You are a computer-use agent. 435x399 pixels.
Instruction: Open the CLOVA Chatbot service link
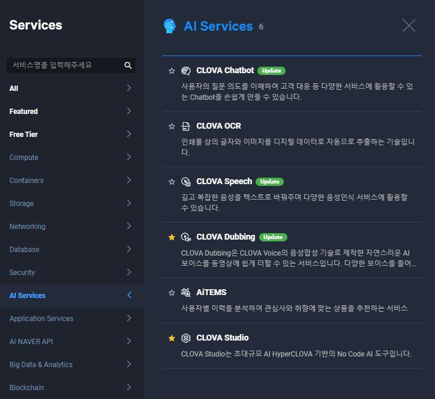coord(225,70)
